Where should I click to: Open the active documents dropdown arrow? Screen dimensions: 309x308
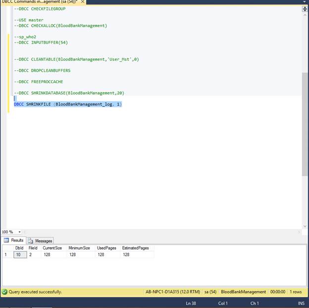(305, 2)
